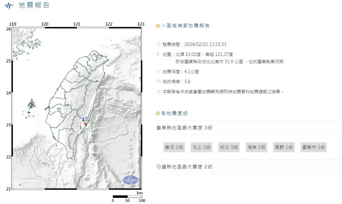Click the orange circle beside 各地震度級
Viewport: 342px width, 204px height.
point(157,113)
